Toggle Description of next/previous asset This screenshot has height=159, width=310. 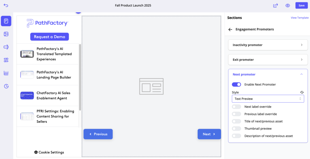coord(236,136)
